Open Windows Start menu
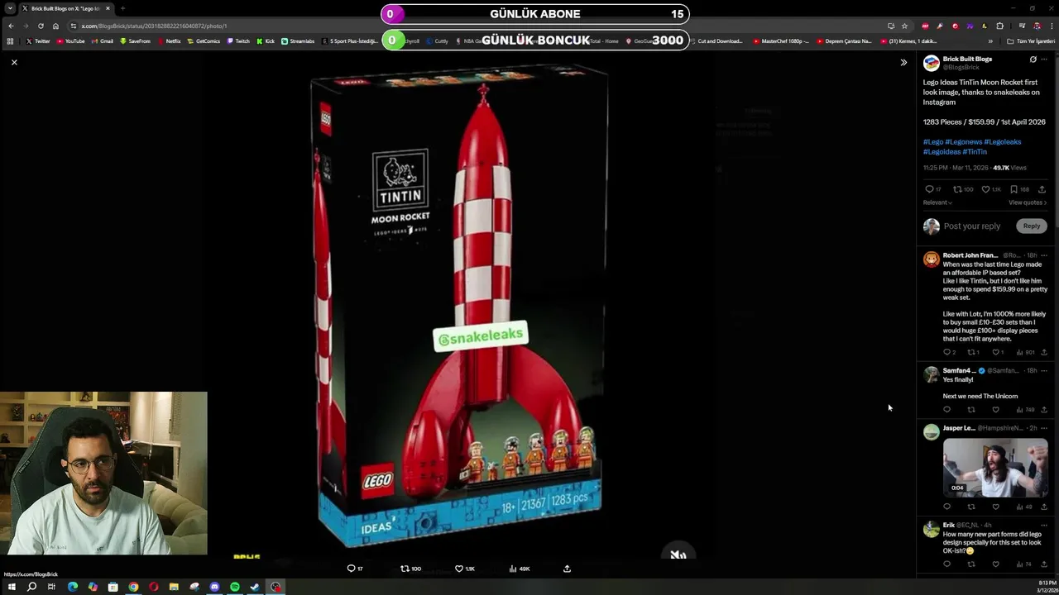Screen dimensions: 1059x595 pos(12,587)
